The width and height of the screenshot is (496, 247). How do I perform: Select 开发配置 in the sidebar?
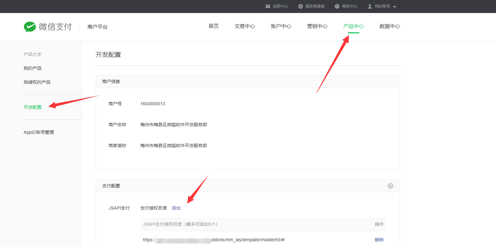tap(32, 107)
